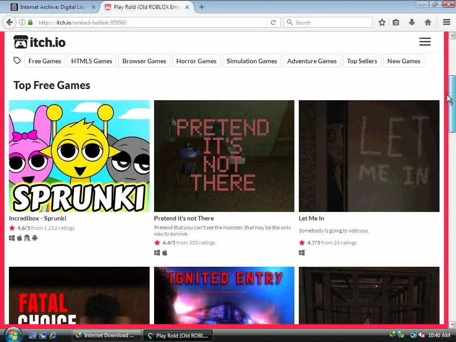
Task: Click the green padlock security icon
Action: click(x=30, y=22)
